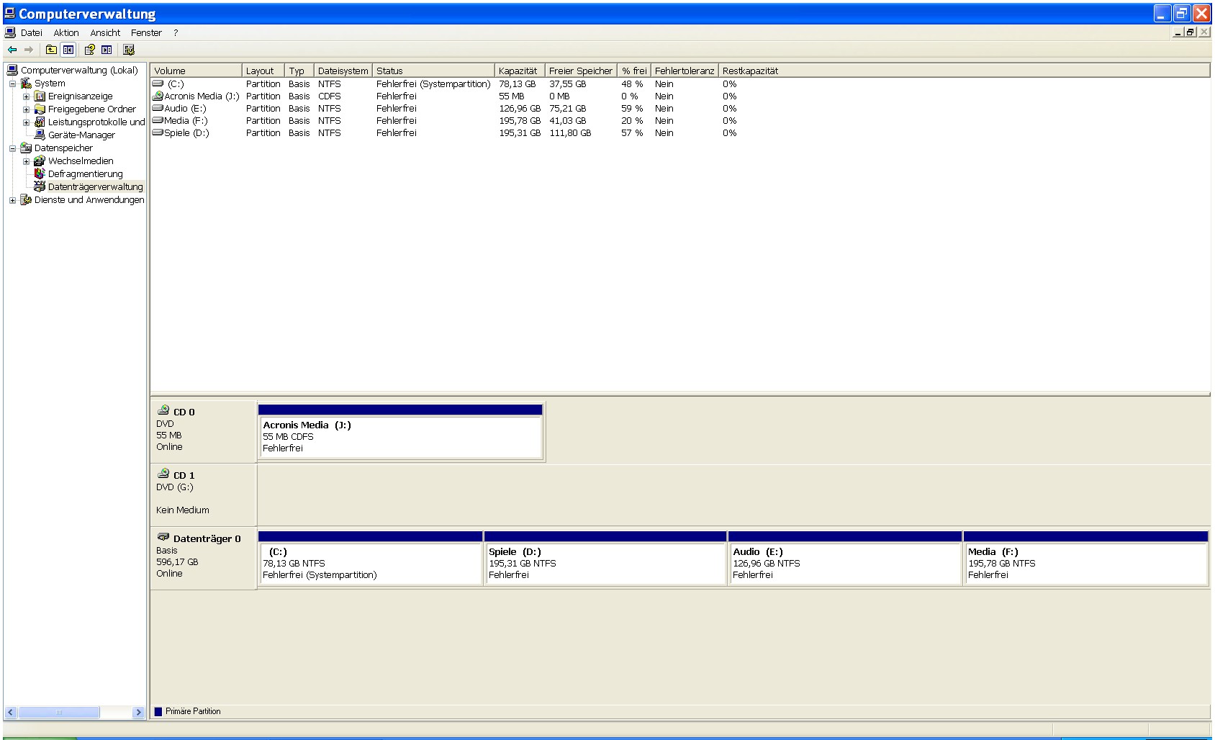Viewport: 1215px width, 740px height.
Task: Click the help toolbar icon with the question mark
Action: 90,50
